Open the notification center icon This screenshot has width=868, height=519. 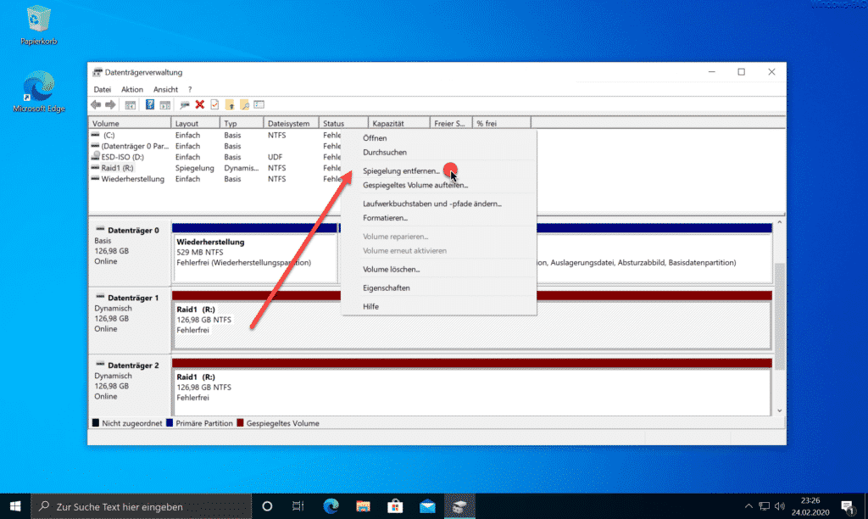click(847, 506)
